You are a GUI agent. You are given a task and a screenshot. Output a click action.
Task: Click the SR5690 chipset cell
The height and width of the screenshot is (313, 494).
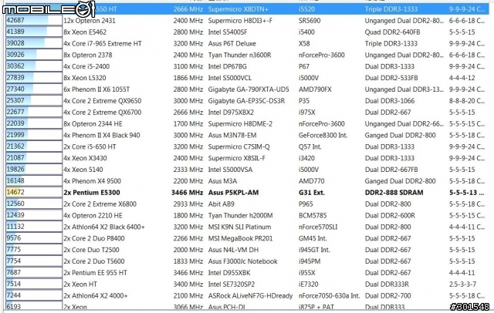[x=310, y=21]
